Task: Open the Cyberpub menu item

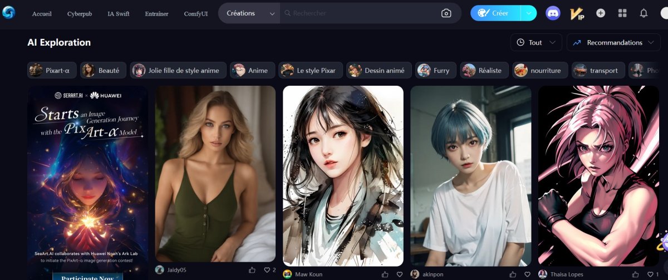Action: coord(79,14)
